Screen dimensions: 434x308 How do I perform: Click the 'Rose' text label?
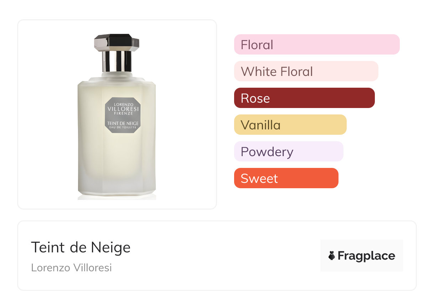[x=255, y=98]
